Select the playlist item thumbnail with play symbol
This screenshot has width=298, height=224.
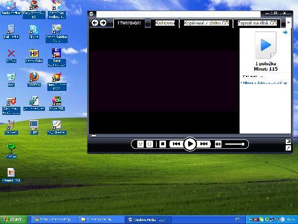click(266, 45)
